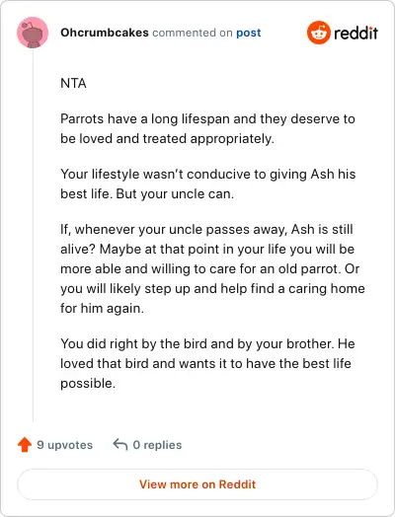Image resolution: width=395 pixels, height=517 pixels.
Task: Click the word "possible." ending the comment
Action: [88, 384]
